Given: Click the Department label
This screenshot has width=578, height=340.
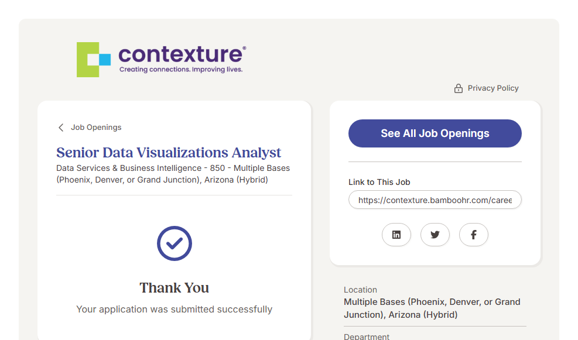Looking at the screenshot, I should tap(367, 336).
